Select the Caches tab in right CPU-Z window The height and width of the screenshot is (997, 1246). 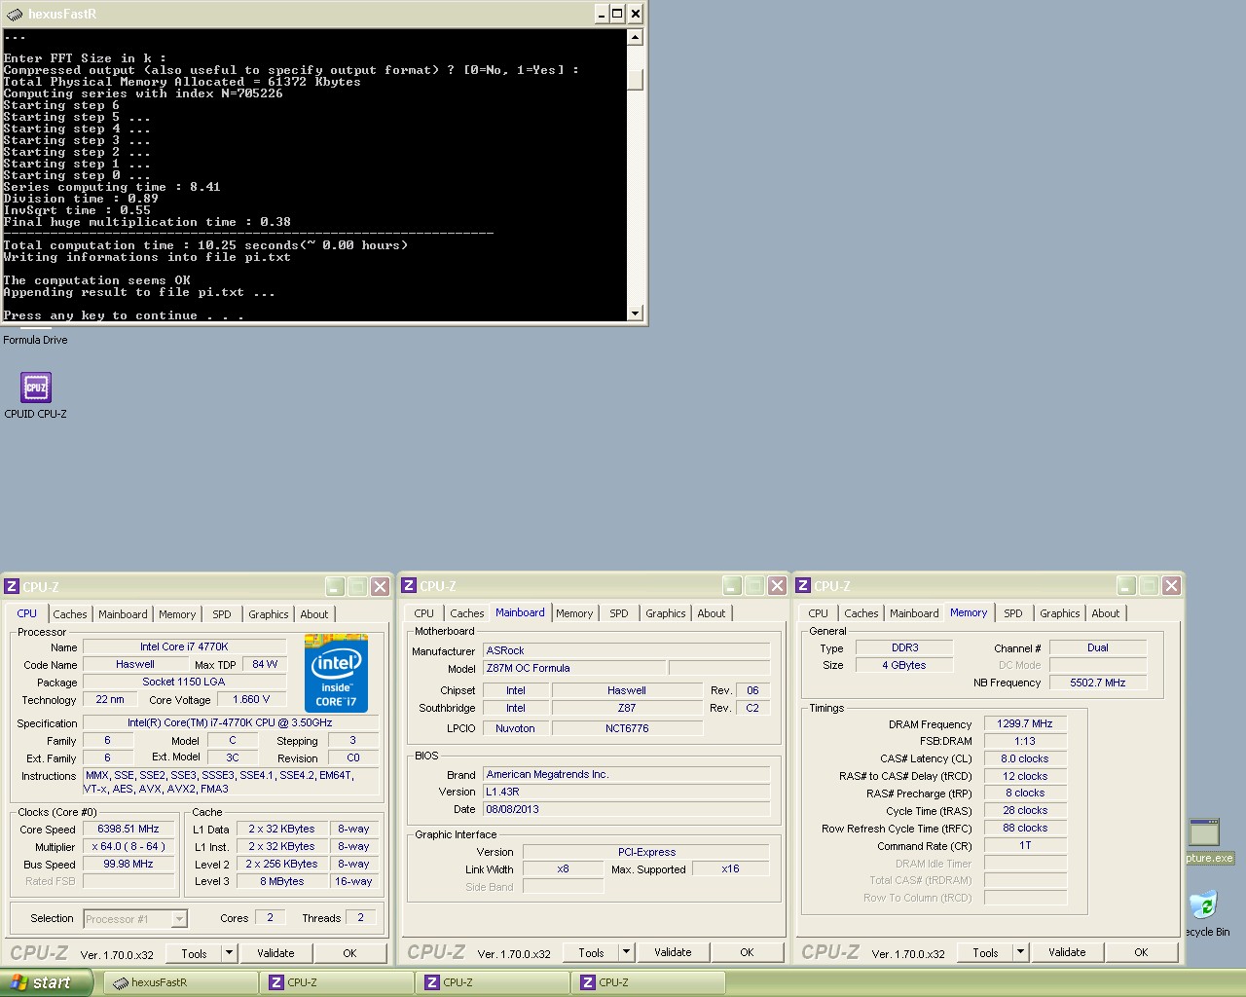[x=861, y=613]
